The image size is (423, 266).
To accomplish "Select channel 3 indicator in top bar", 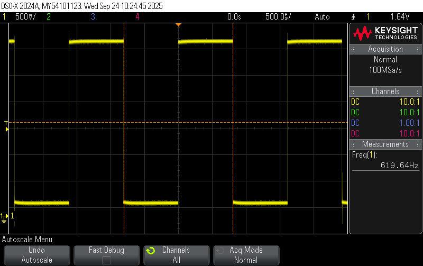I will [x=93, y=17].
